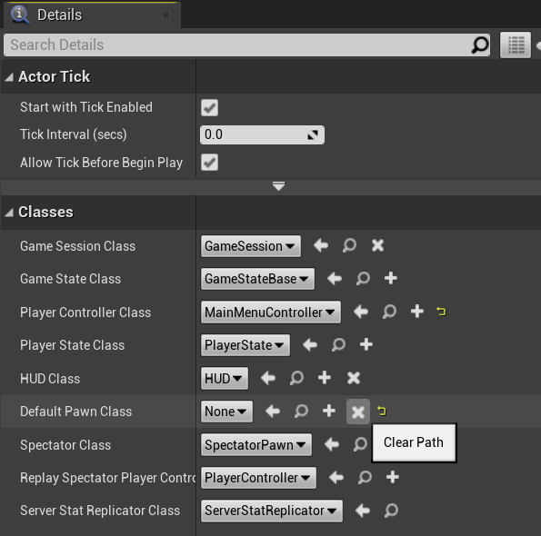The height and width of the screenshot is (536, 541).
Task: Use selected asset arrow for Default Pawn Class
Action: [273, 412]
